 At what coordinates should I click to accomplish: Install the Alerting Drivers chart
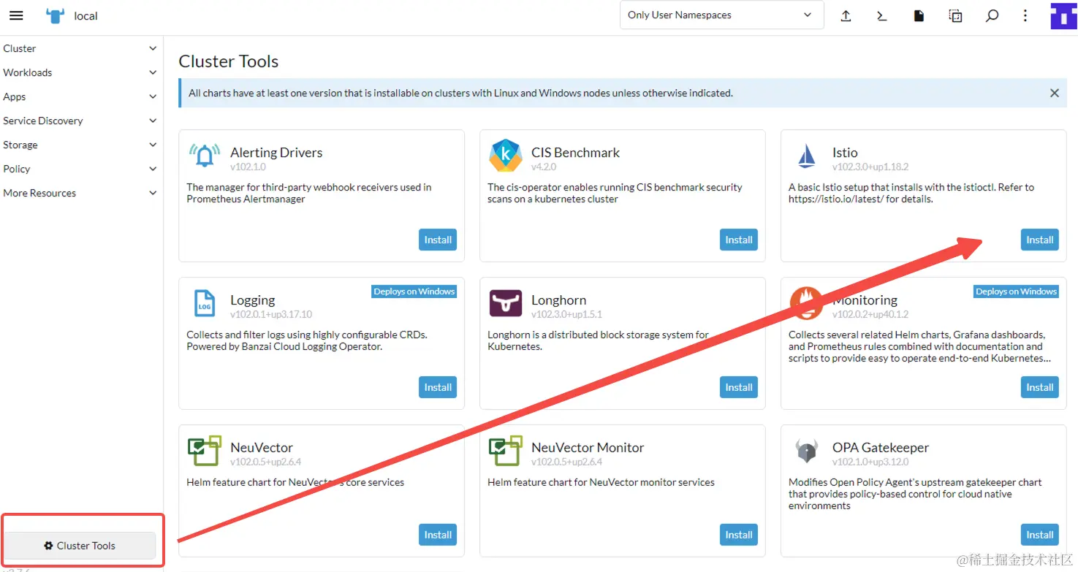click(438, 240)
